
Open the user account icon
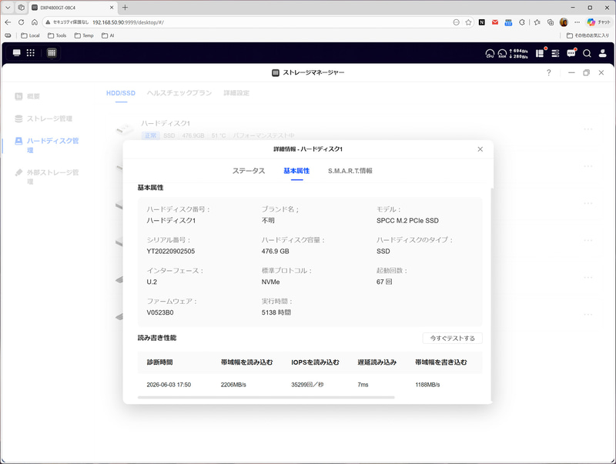point(602,53)
